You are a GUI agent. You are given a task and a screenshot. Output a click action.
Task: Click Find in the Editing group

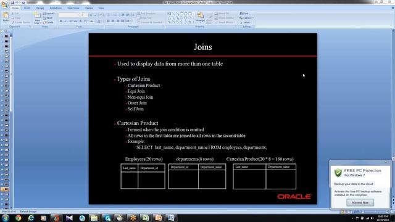click(244, 14)
